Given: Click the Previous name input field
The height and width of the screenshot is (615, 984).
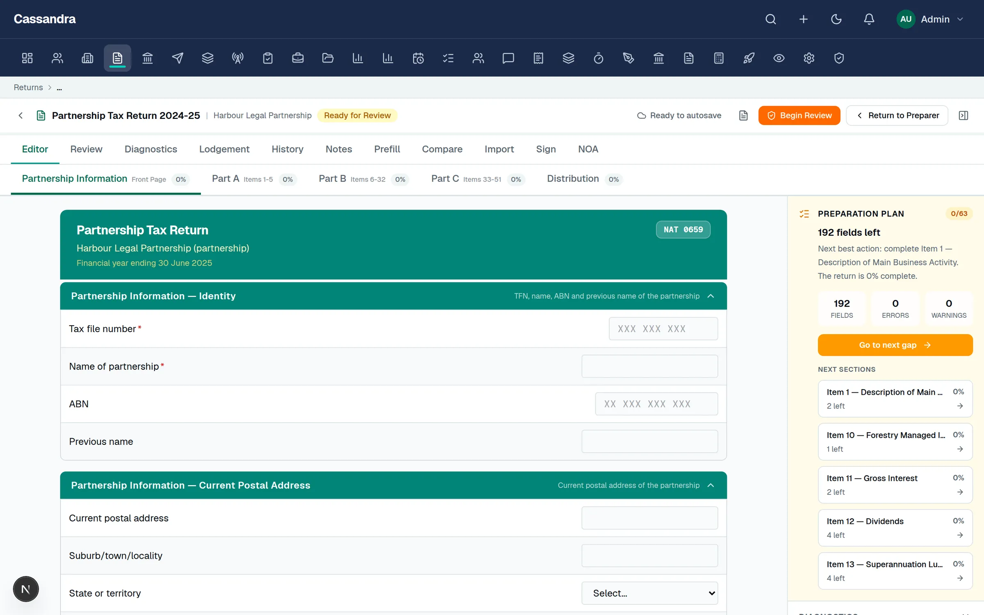Looking at the screenshot, I should [650, 442].
